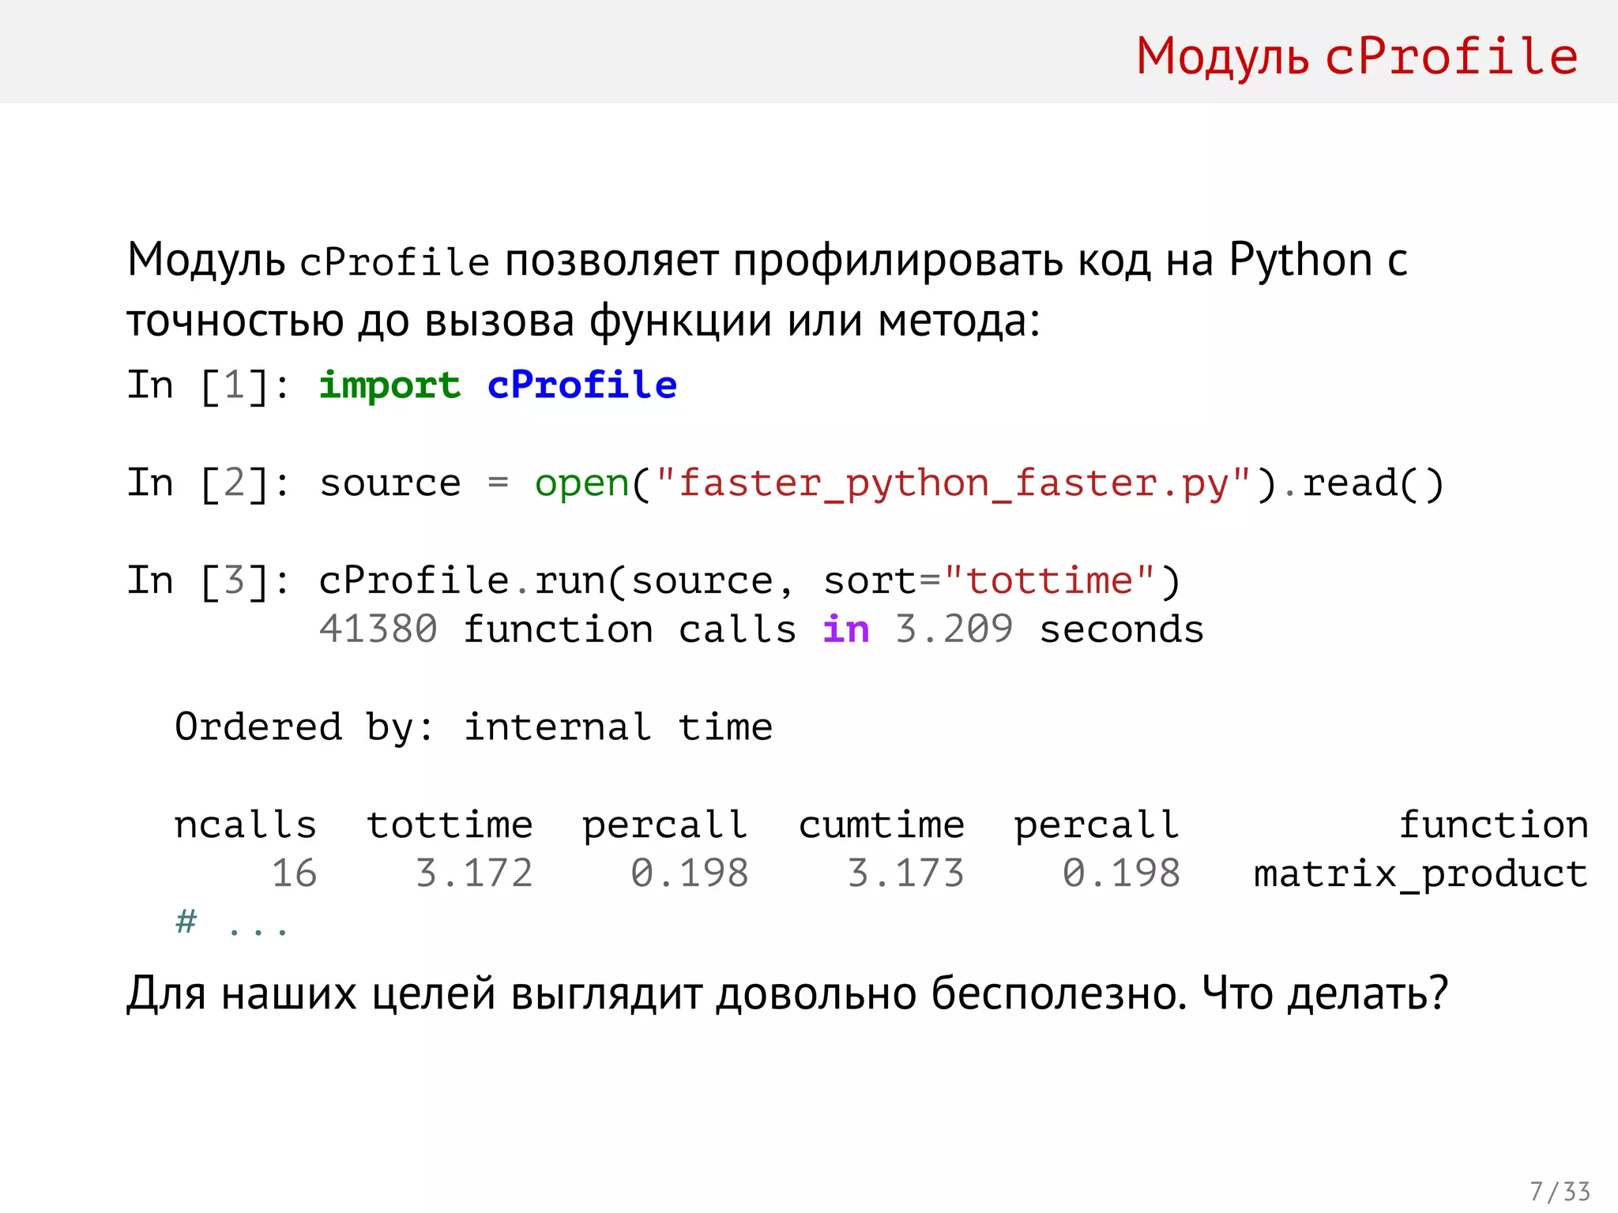Click the 'In [1]:' prompt
1618x1213 pixels.
tap(209, 386)
